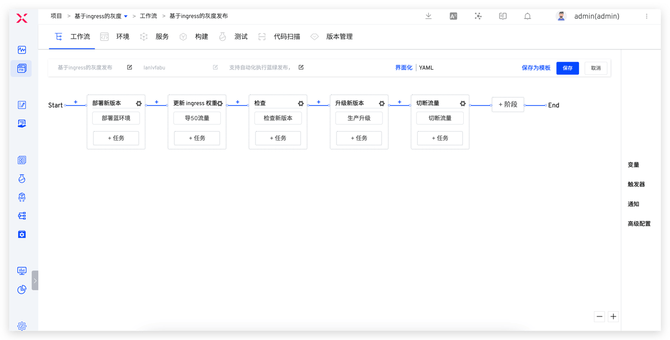
Task: Open the three-dot user menu
Action: pyautogui.click(x=646, y=16)
